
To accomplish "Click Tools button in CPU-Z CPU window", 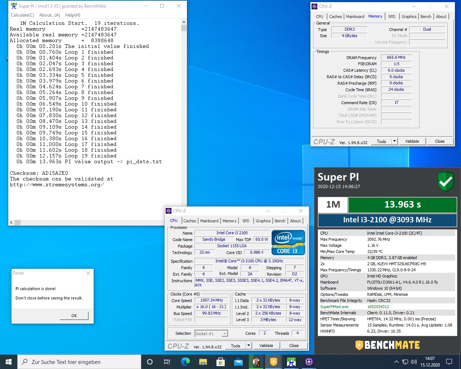I will coord(236,346).
